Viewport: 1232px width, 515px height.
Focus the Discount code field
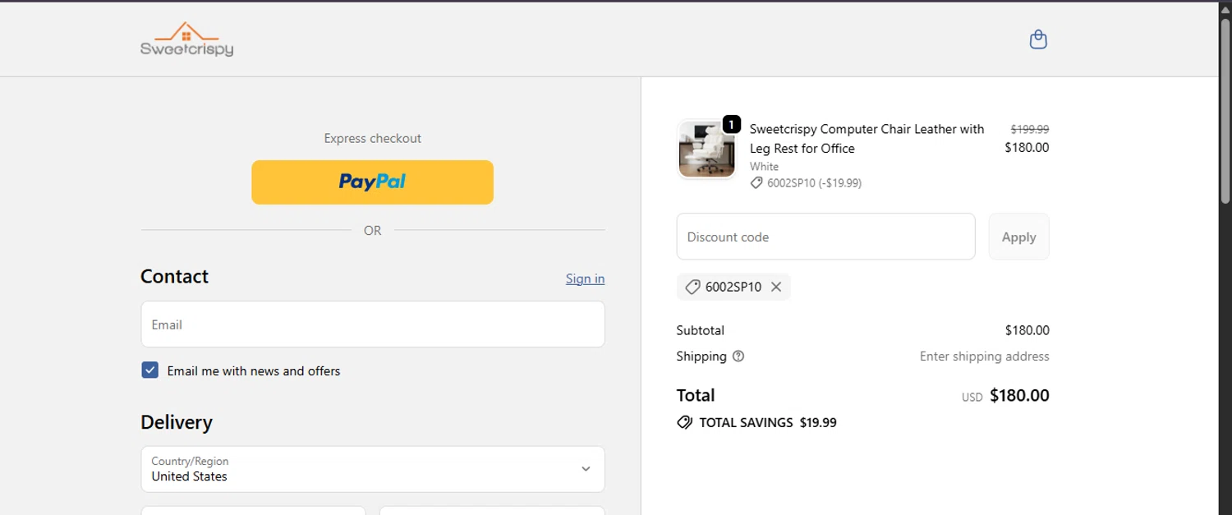click(x=825, y=237)
